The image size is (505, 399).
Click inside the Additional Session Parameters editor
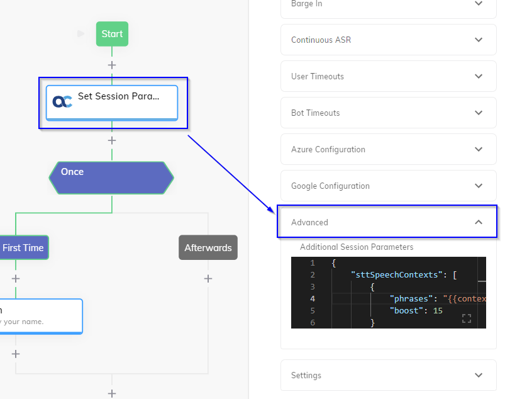tap(389, 293)
